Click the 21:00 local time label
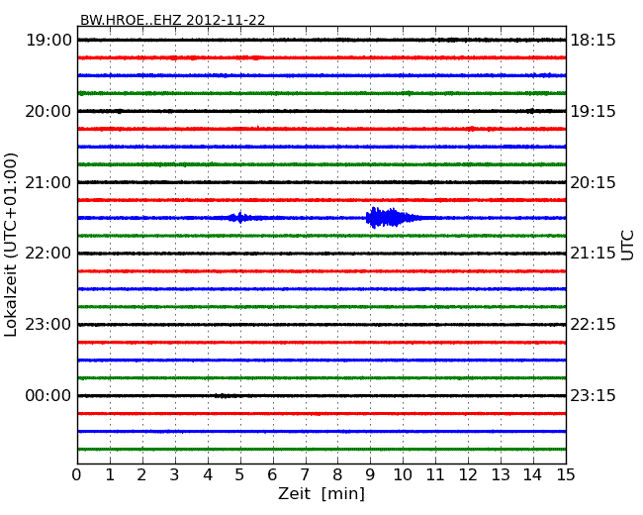This screenshot has width=643, height=515. coord(48,182)
